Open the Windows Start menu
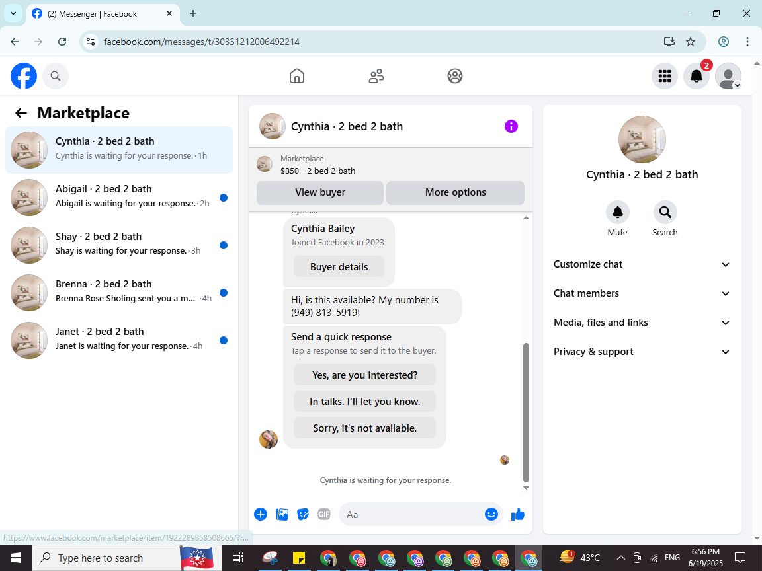This screenshot has height=571, width=762. click(x=16, y=558)
